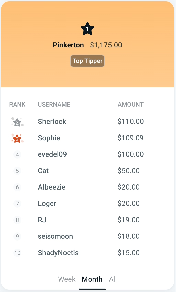The image size is (176, 292).
Task: Click the rank 9 number badge
Action: (17, 236)
